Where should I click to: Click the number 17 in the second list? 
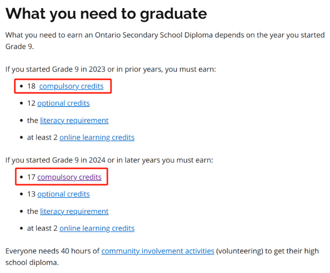coord(31,177)
